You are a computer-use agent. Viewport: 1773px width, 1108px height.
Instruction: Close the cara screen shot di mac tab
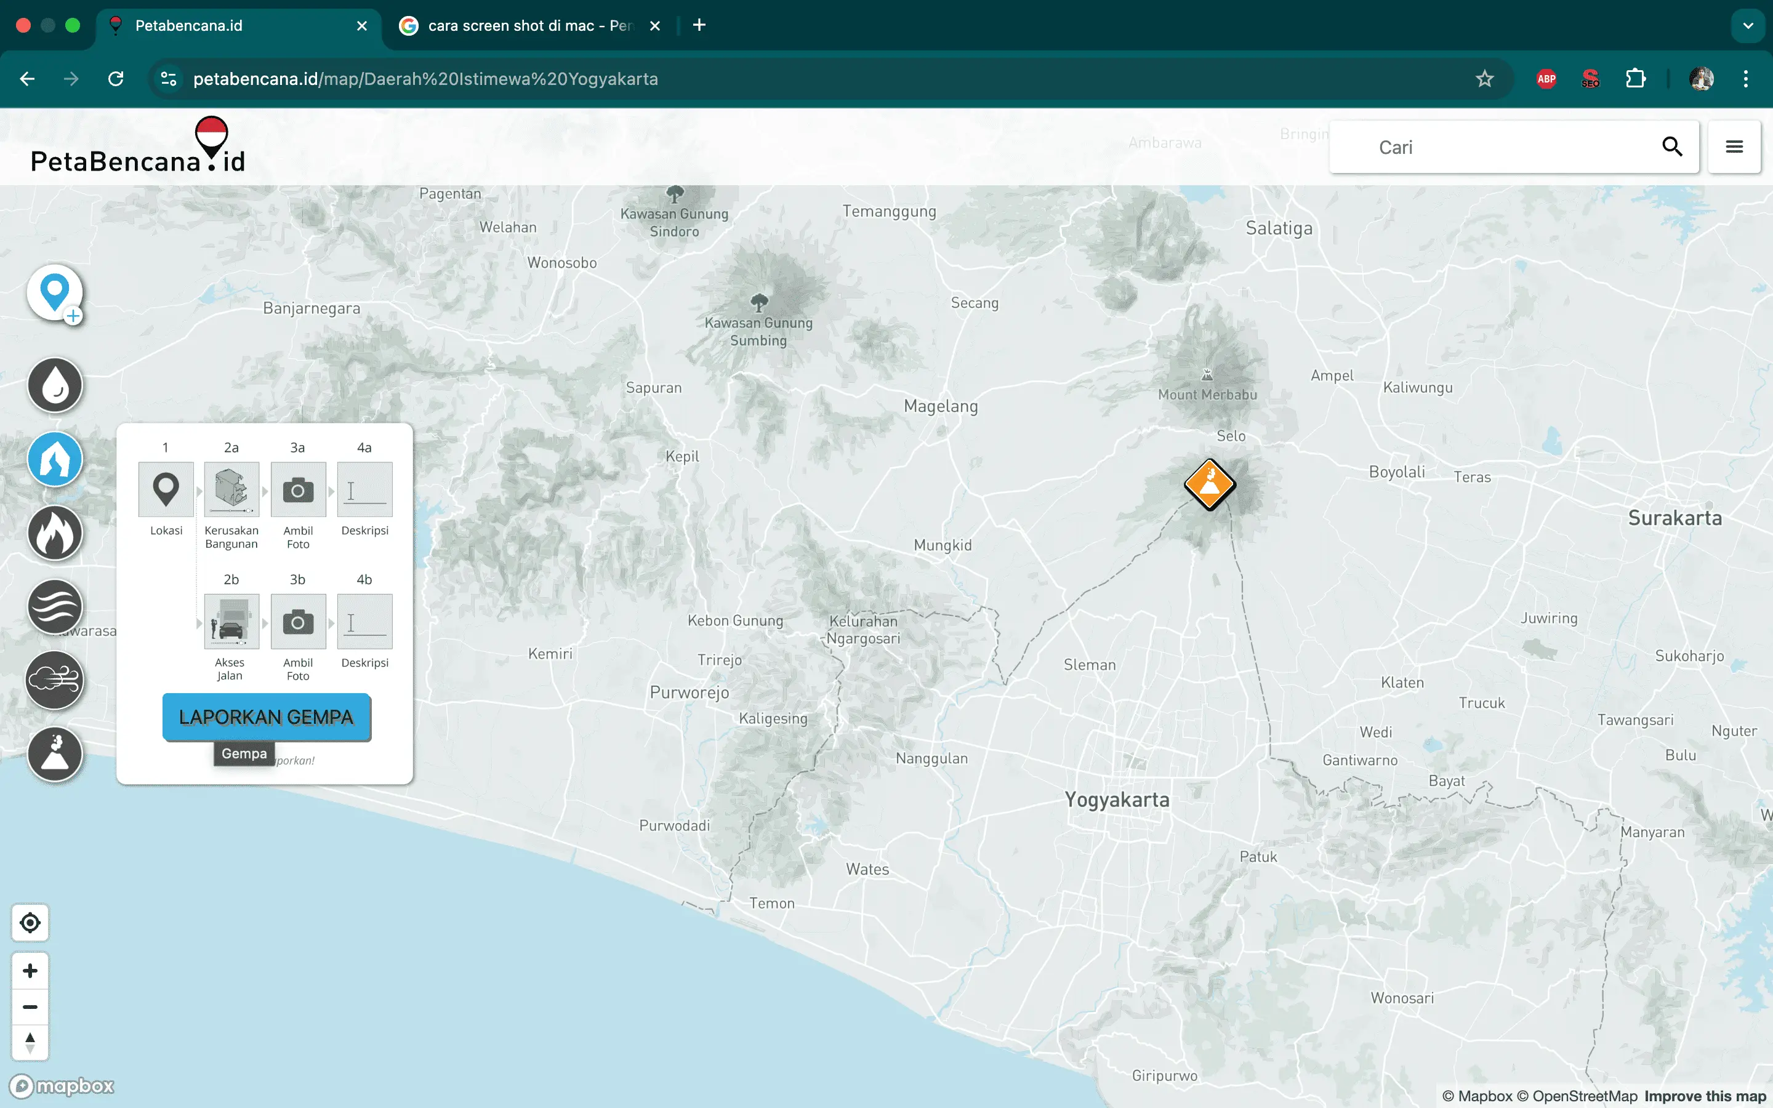pos(655,26)
